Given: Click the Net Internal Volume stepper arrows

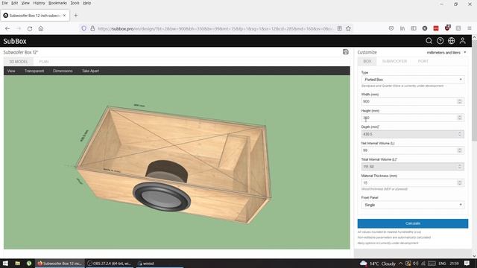Looking at the screenshot, I should point(460,150).
